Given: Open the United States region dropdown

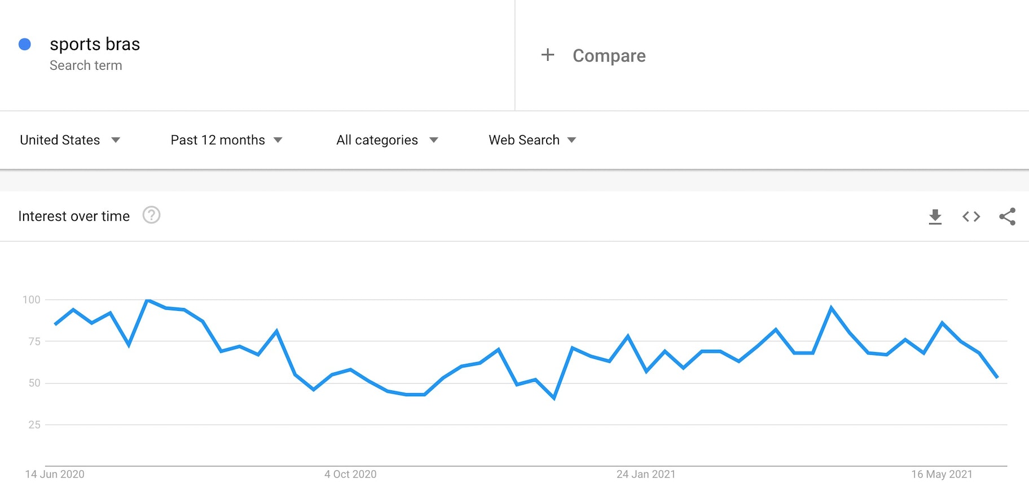Looking at the screenshot, I should (x=70, y=140).
